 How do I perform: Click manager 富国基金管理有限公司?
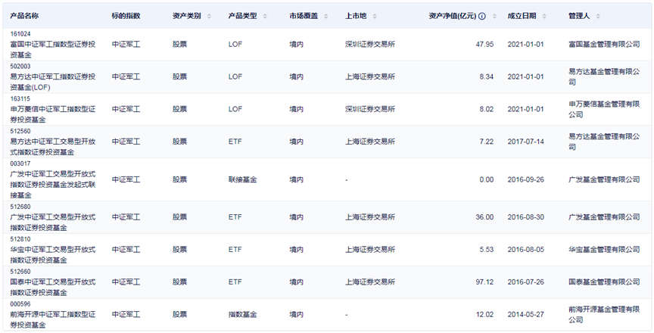[604, 44]
